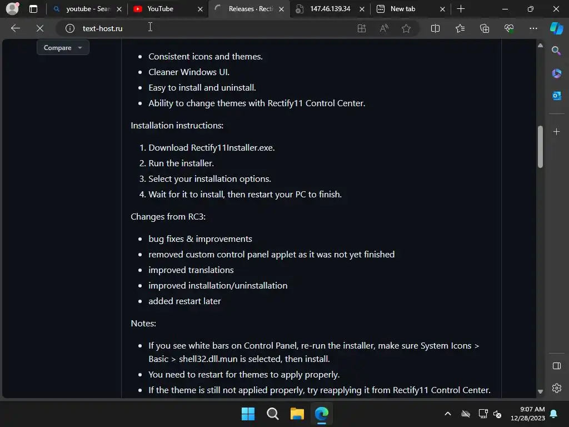
Task: Click the page scrollbar up arrow
Action: coord(540,46)
